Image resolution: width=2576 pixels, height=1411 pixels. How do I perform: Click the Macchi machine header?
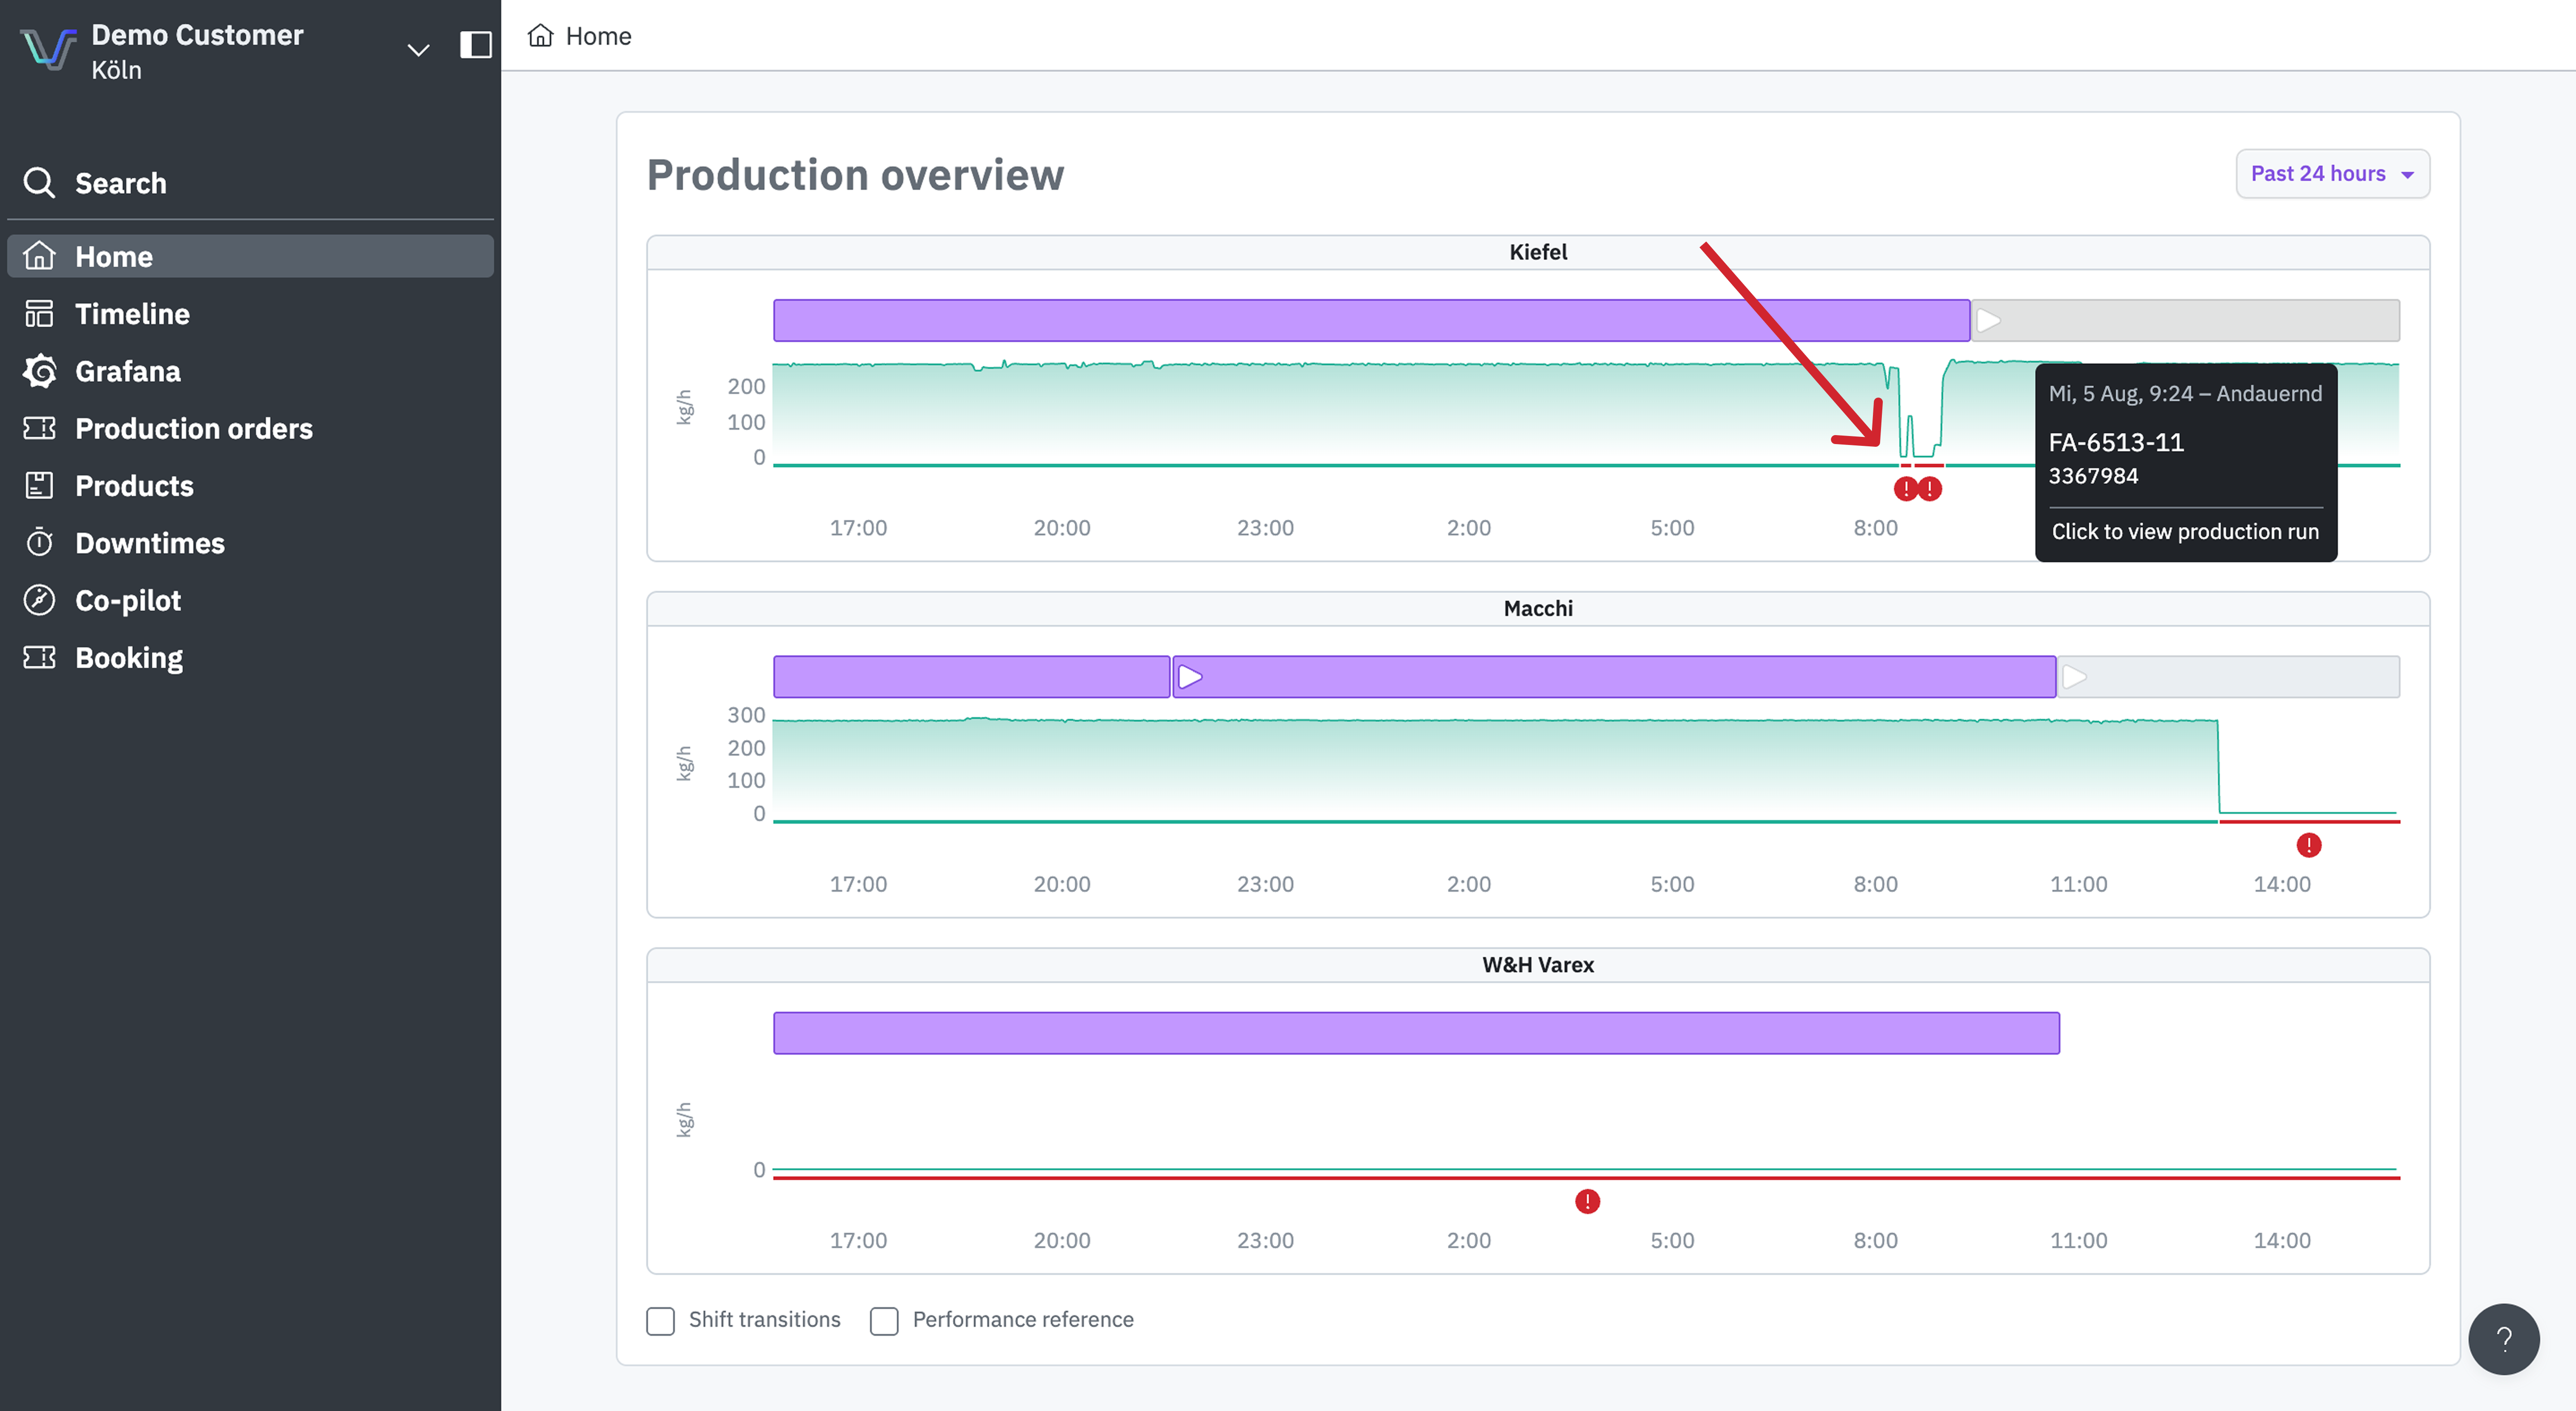point(1538,608)
